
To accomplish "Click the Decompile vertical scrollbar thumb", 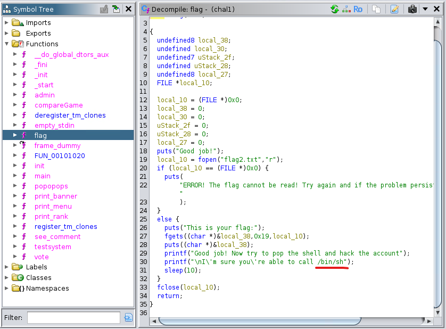I will coord(438,174).
